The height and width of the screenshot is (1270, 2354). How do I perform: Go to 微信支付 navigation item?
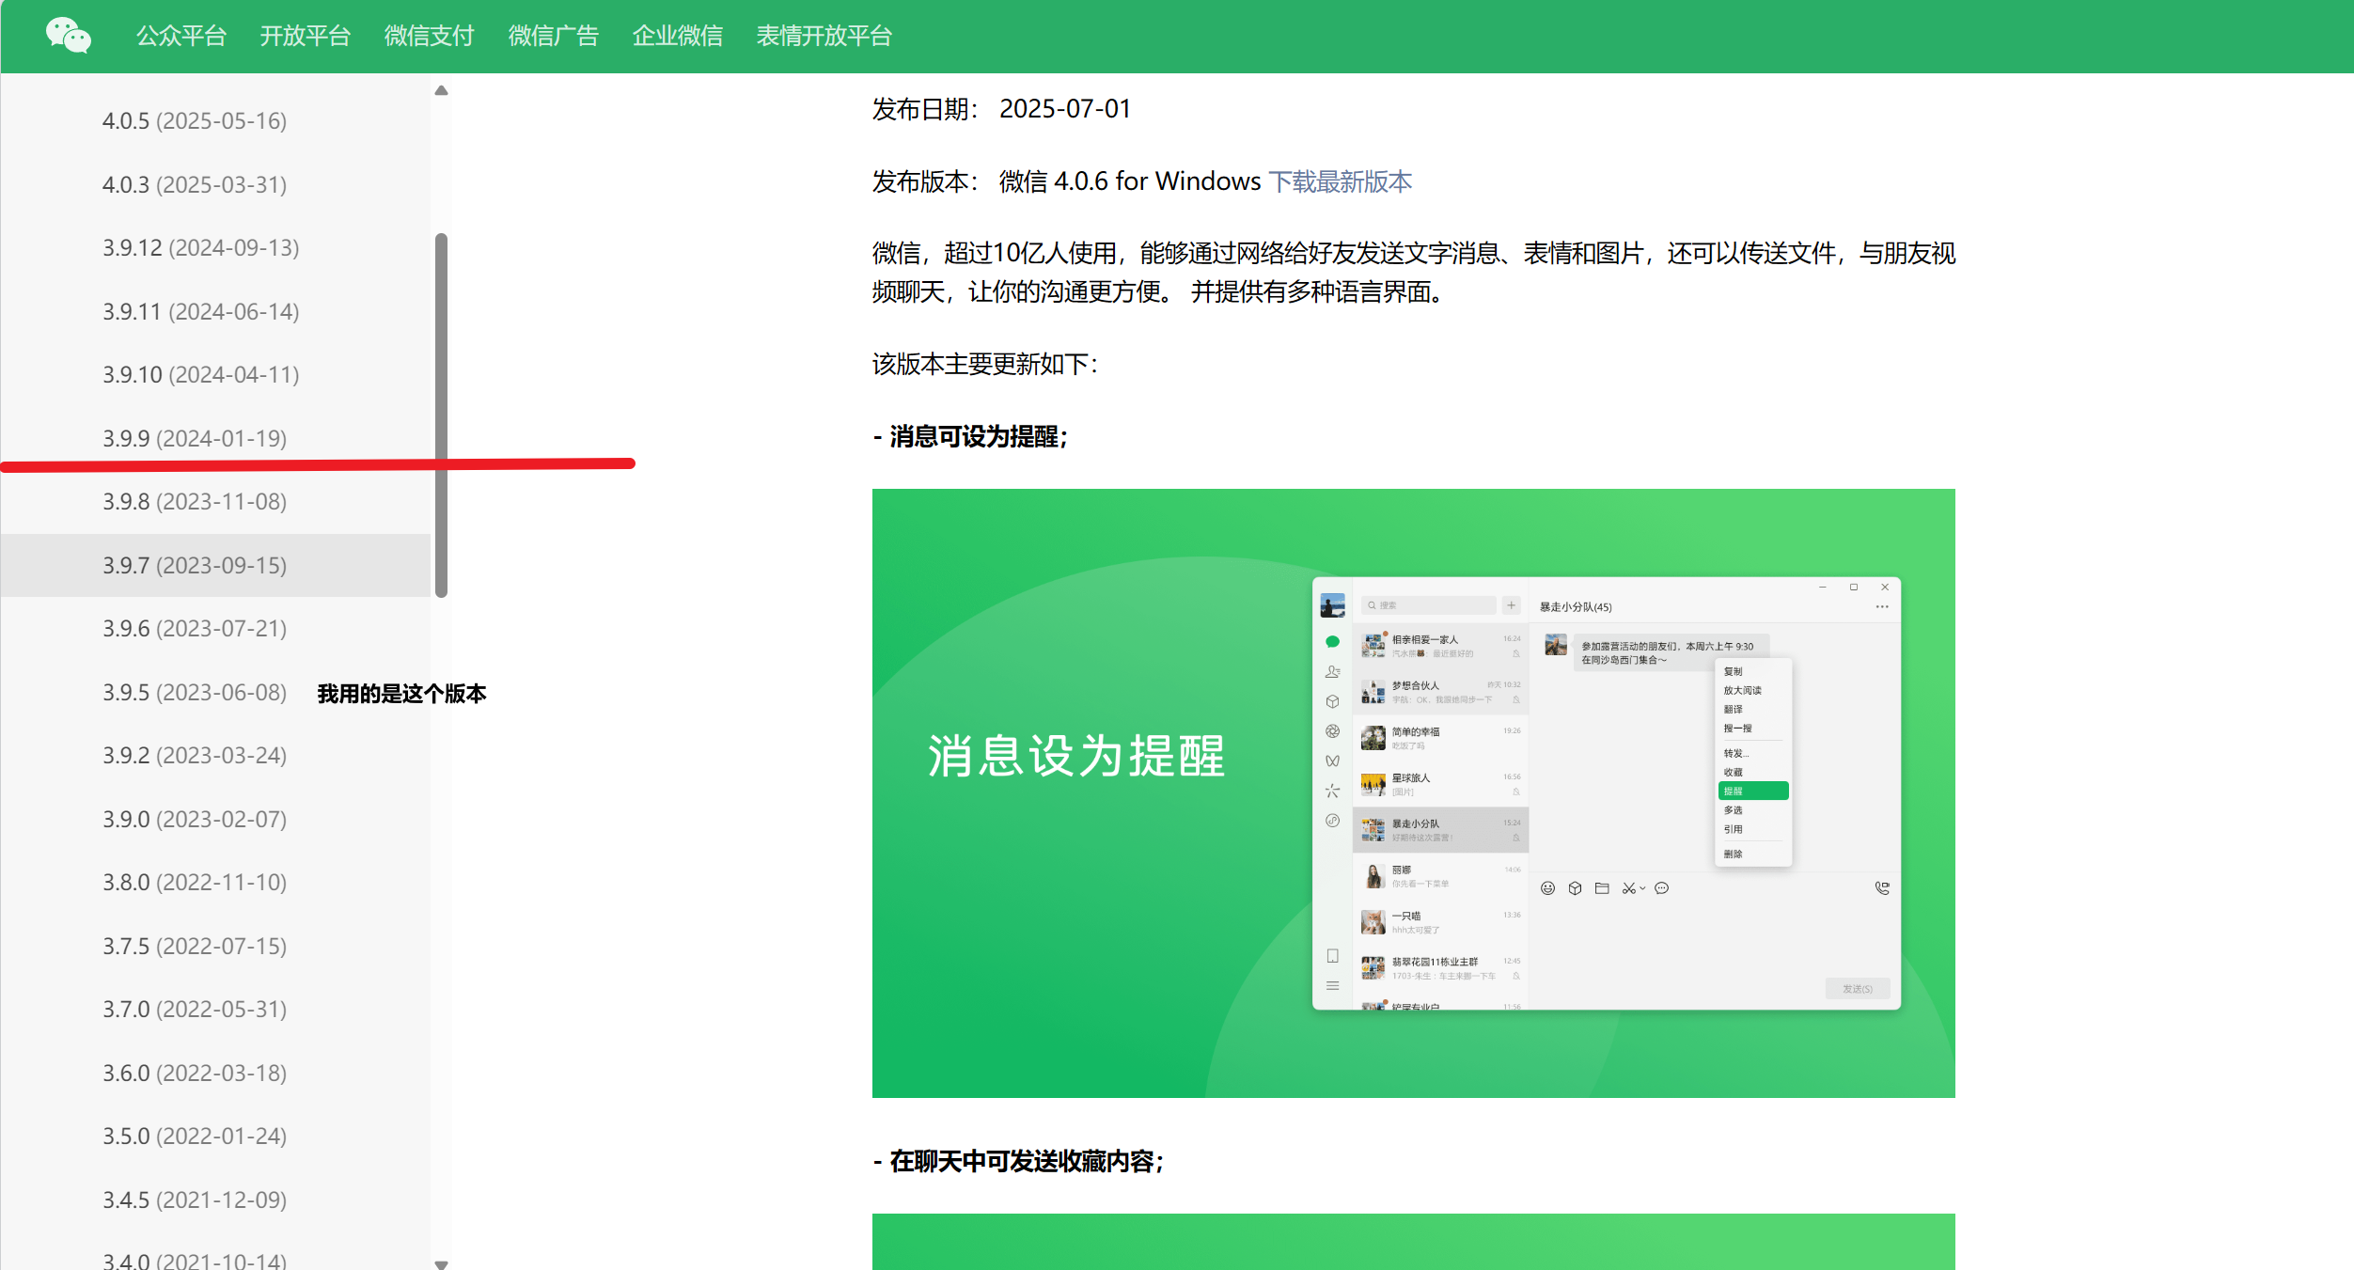point(429,36)
